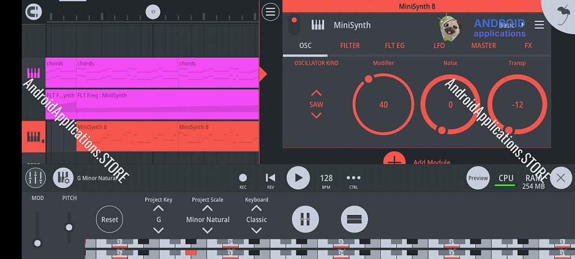Open the mixer faders icon
Image resolution: width=575 pixels, height=259 pixels.
pyautogui.click(x=36, y=178)
